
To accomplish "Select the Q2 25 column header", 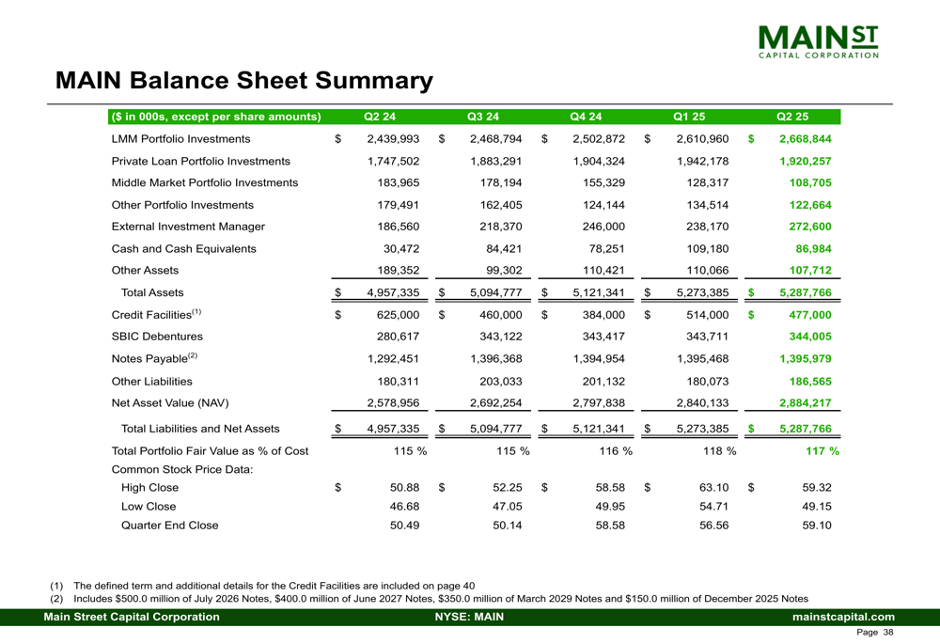I will [x=791, y=117].
